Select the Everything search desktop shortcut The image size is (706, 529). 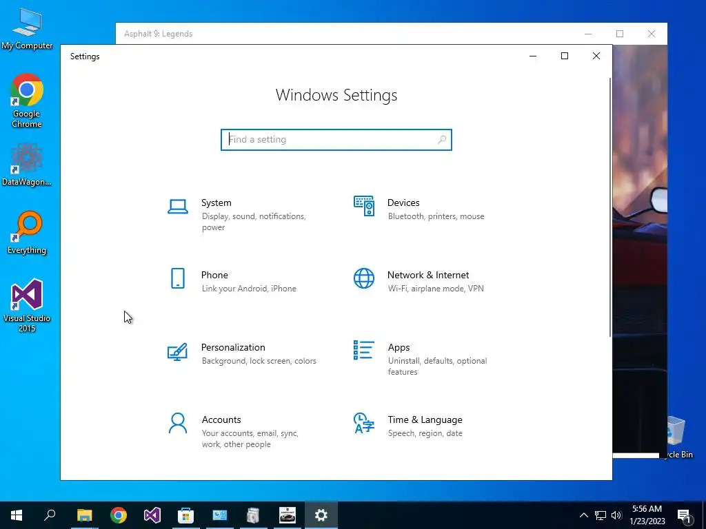[27, 233]
